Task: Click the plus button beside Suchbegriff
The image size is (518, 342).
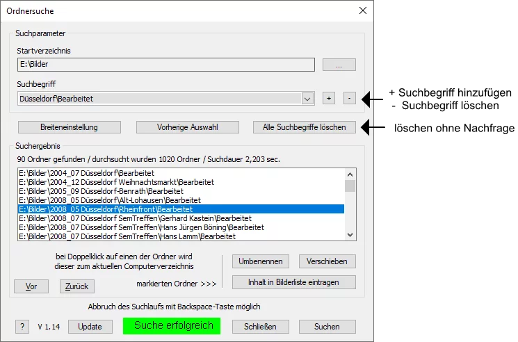Action: 328,99
